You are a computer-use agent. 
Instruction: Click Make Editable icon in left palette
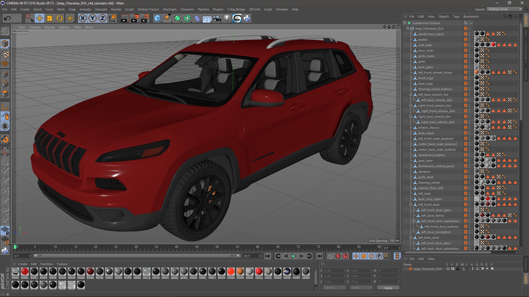pos(5,31)
